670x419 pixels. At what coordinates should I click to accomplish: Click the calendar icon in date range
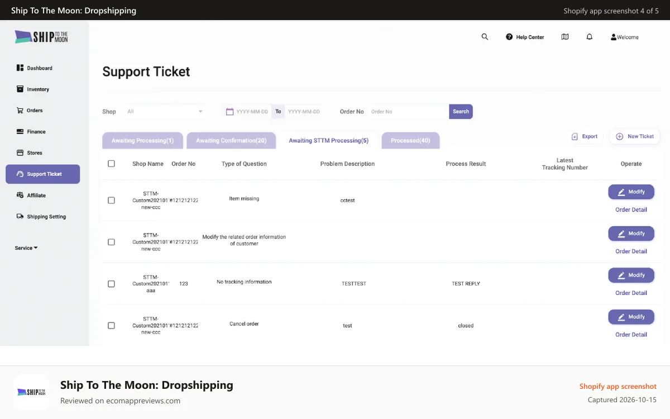click(229, 112)
